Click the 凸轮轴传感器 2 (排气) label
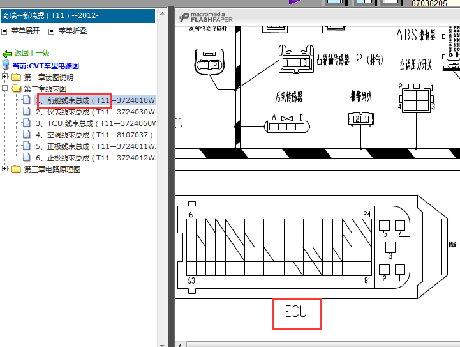The width and height of the screenshot is (460, 347). click(x=350, y=59)
